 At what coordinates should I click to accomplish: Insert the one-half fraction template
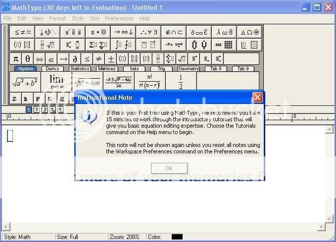[x=181, y=82]
